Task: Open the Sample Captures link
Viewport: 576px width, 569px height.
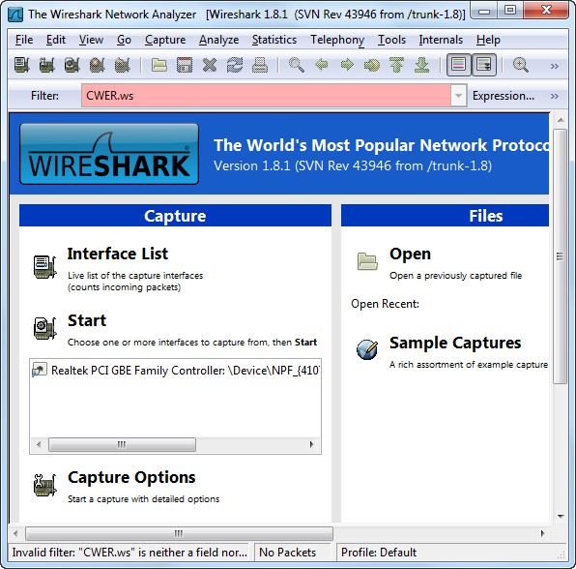Action: point(455,343)
